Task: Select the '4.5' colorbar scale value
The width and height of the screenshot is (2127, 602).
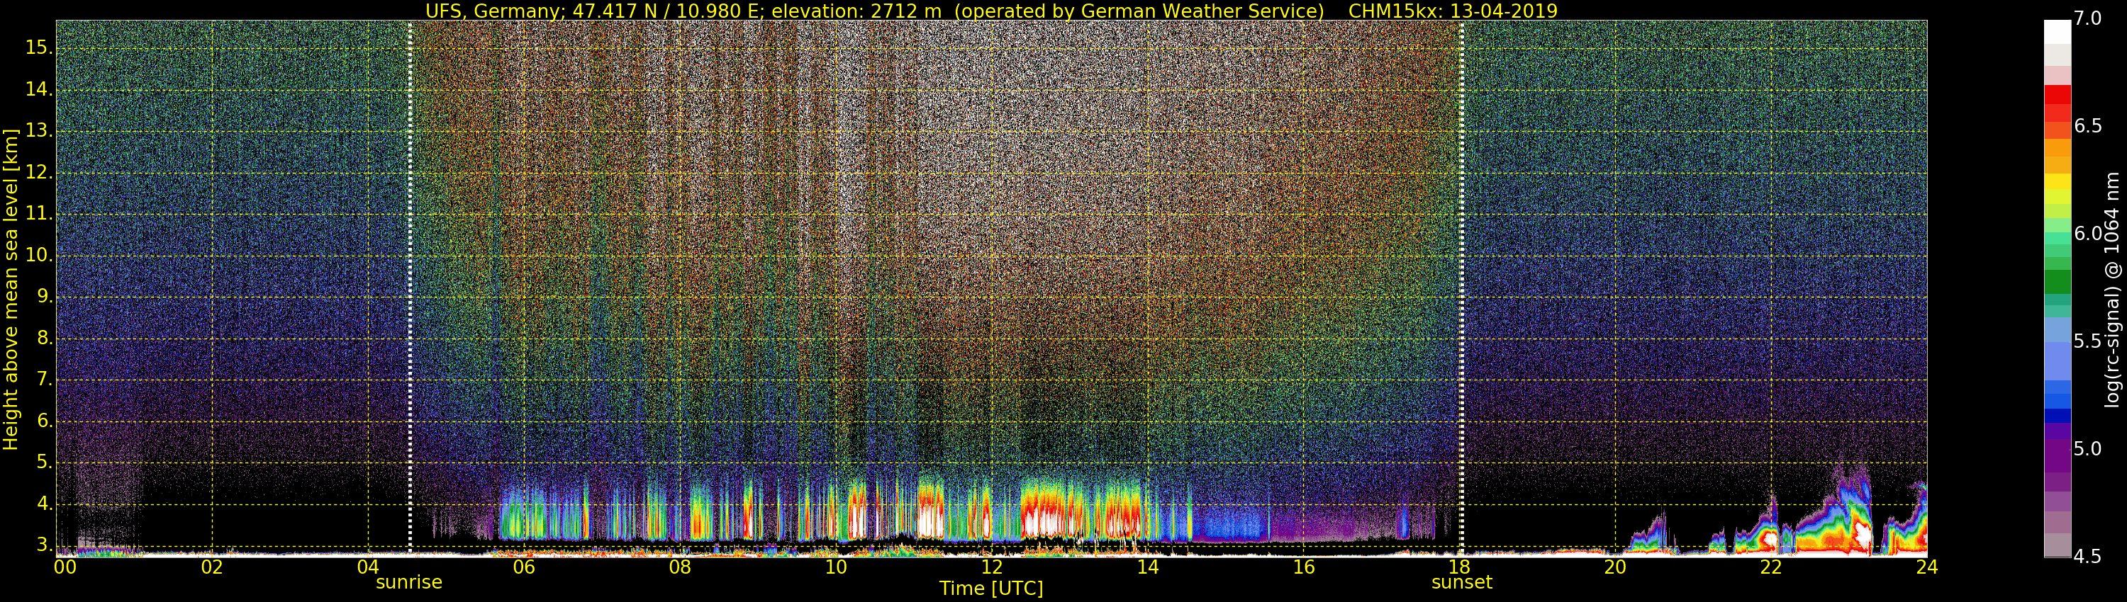Action: point(2088,557)
